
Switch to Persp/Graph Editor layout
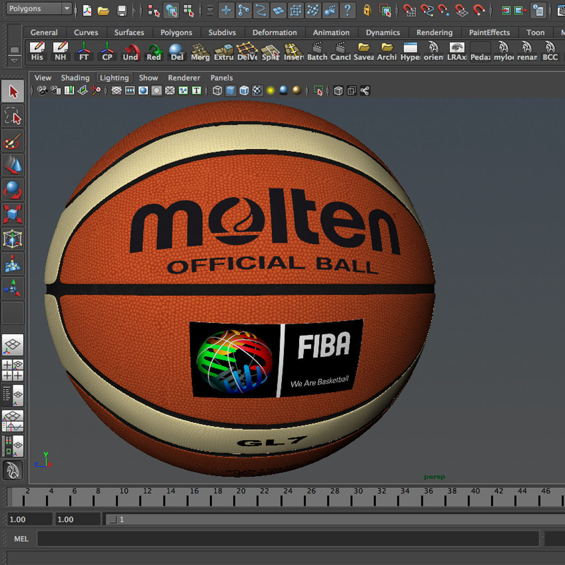[x=13, y=421]
